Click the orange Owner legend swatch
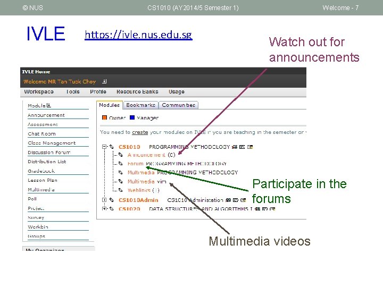 105,117
